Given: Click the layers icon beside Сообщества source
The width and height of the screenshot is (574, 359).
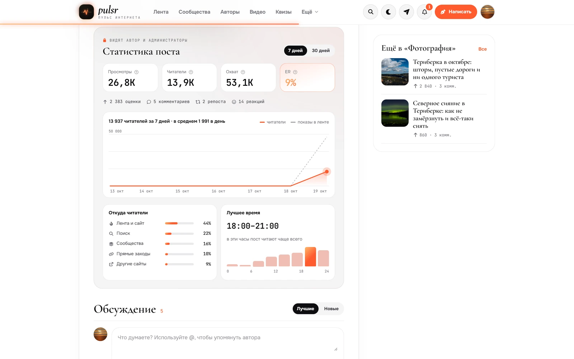Looking at the screenshot, I should pyautogui.click(x=111, y=244).
